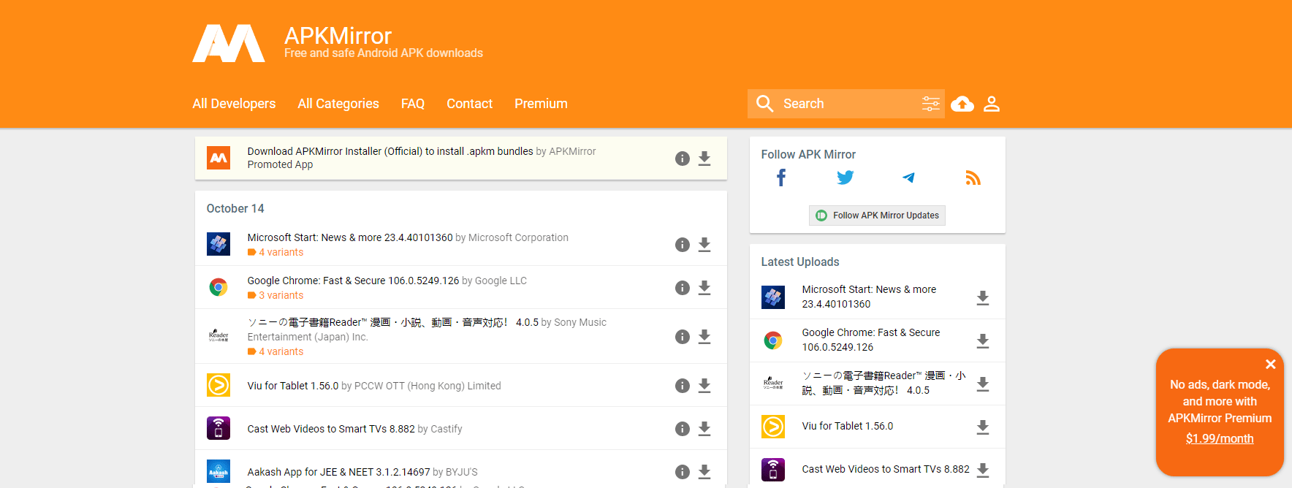Download Microsoft Start from Latest Uploads
This screenshot has height=488, width=1292.
[983, 298]
